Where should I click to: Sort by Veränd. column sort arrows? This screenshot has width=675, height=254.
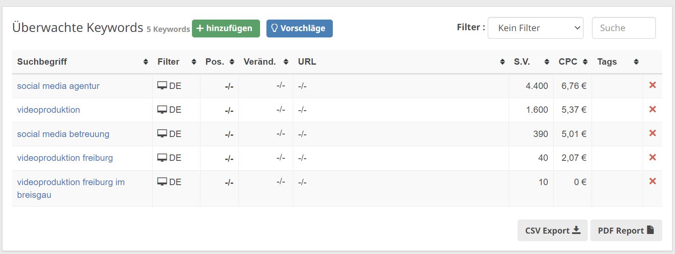tap(286, 62)
